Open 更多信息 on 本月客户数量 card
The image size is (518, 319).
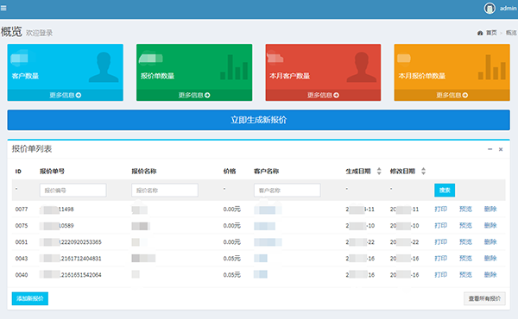[x=323, y=95]
